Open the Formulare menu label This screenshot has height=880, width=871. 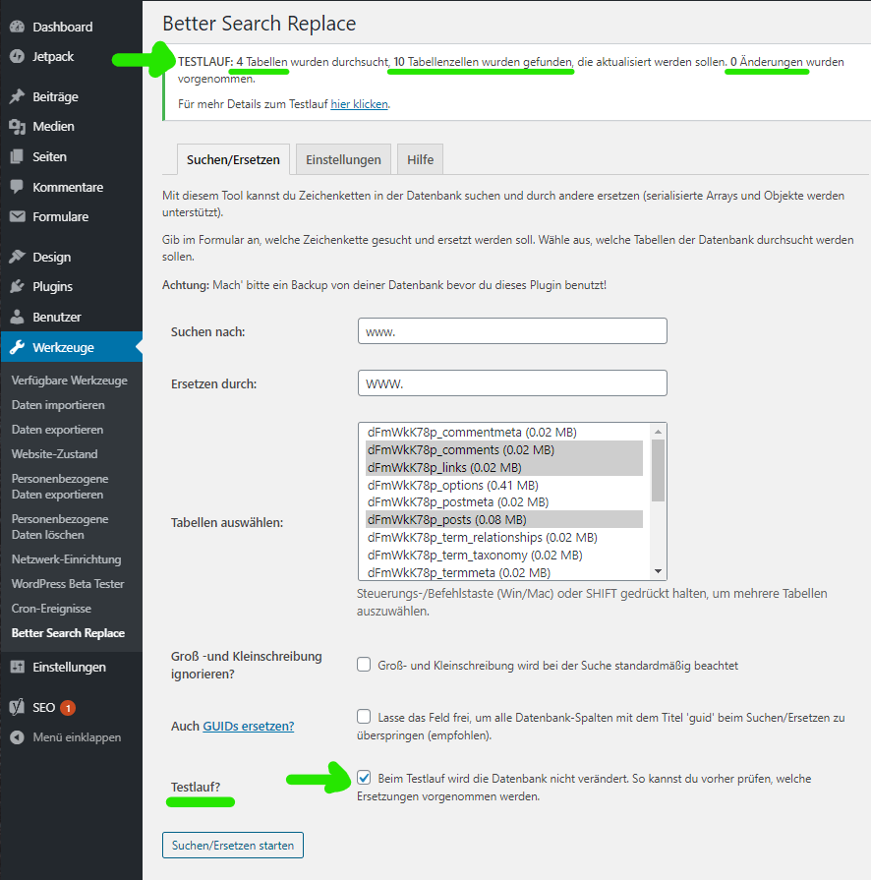[x=61, y=216]
